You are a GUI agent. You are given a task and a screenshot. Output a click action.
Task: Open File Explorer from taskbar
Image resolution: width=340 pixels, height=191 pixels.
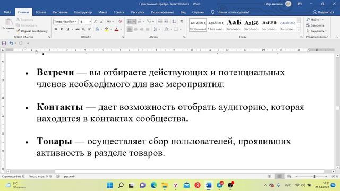click(x=165, y=185)
